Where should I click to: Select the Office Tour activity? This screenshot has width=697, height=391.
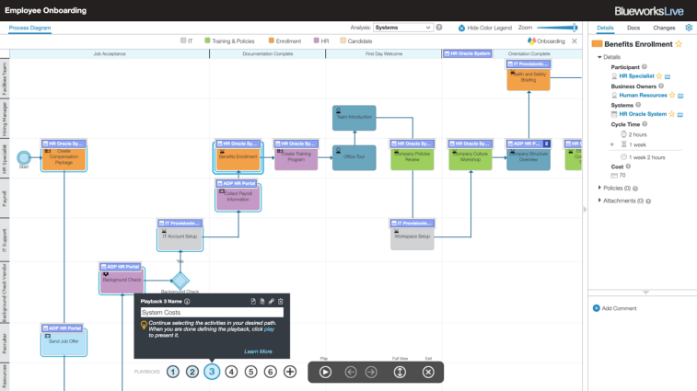point(354,157)
